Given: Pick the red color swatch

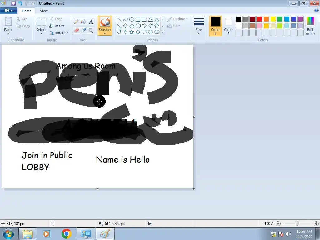Looking at the screenshot, I should [259, 19].
